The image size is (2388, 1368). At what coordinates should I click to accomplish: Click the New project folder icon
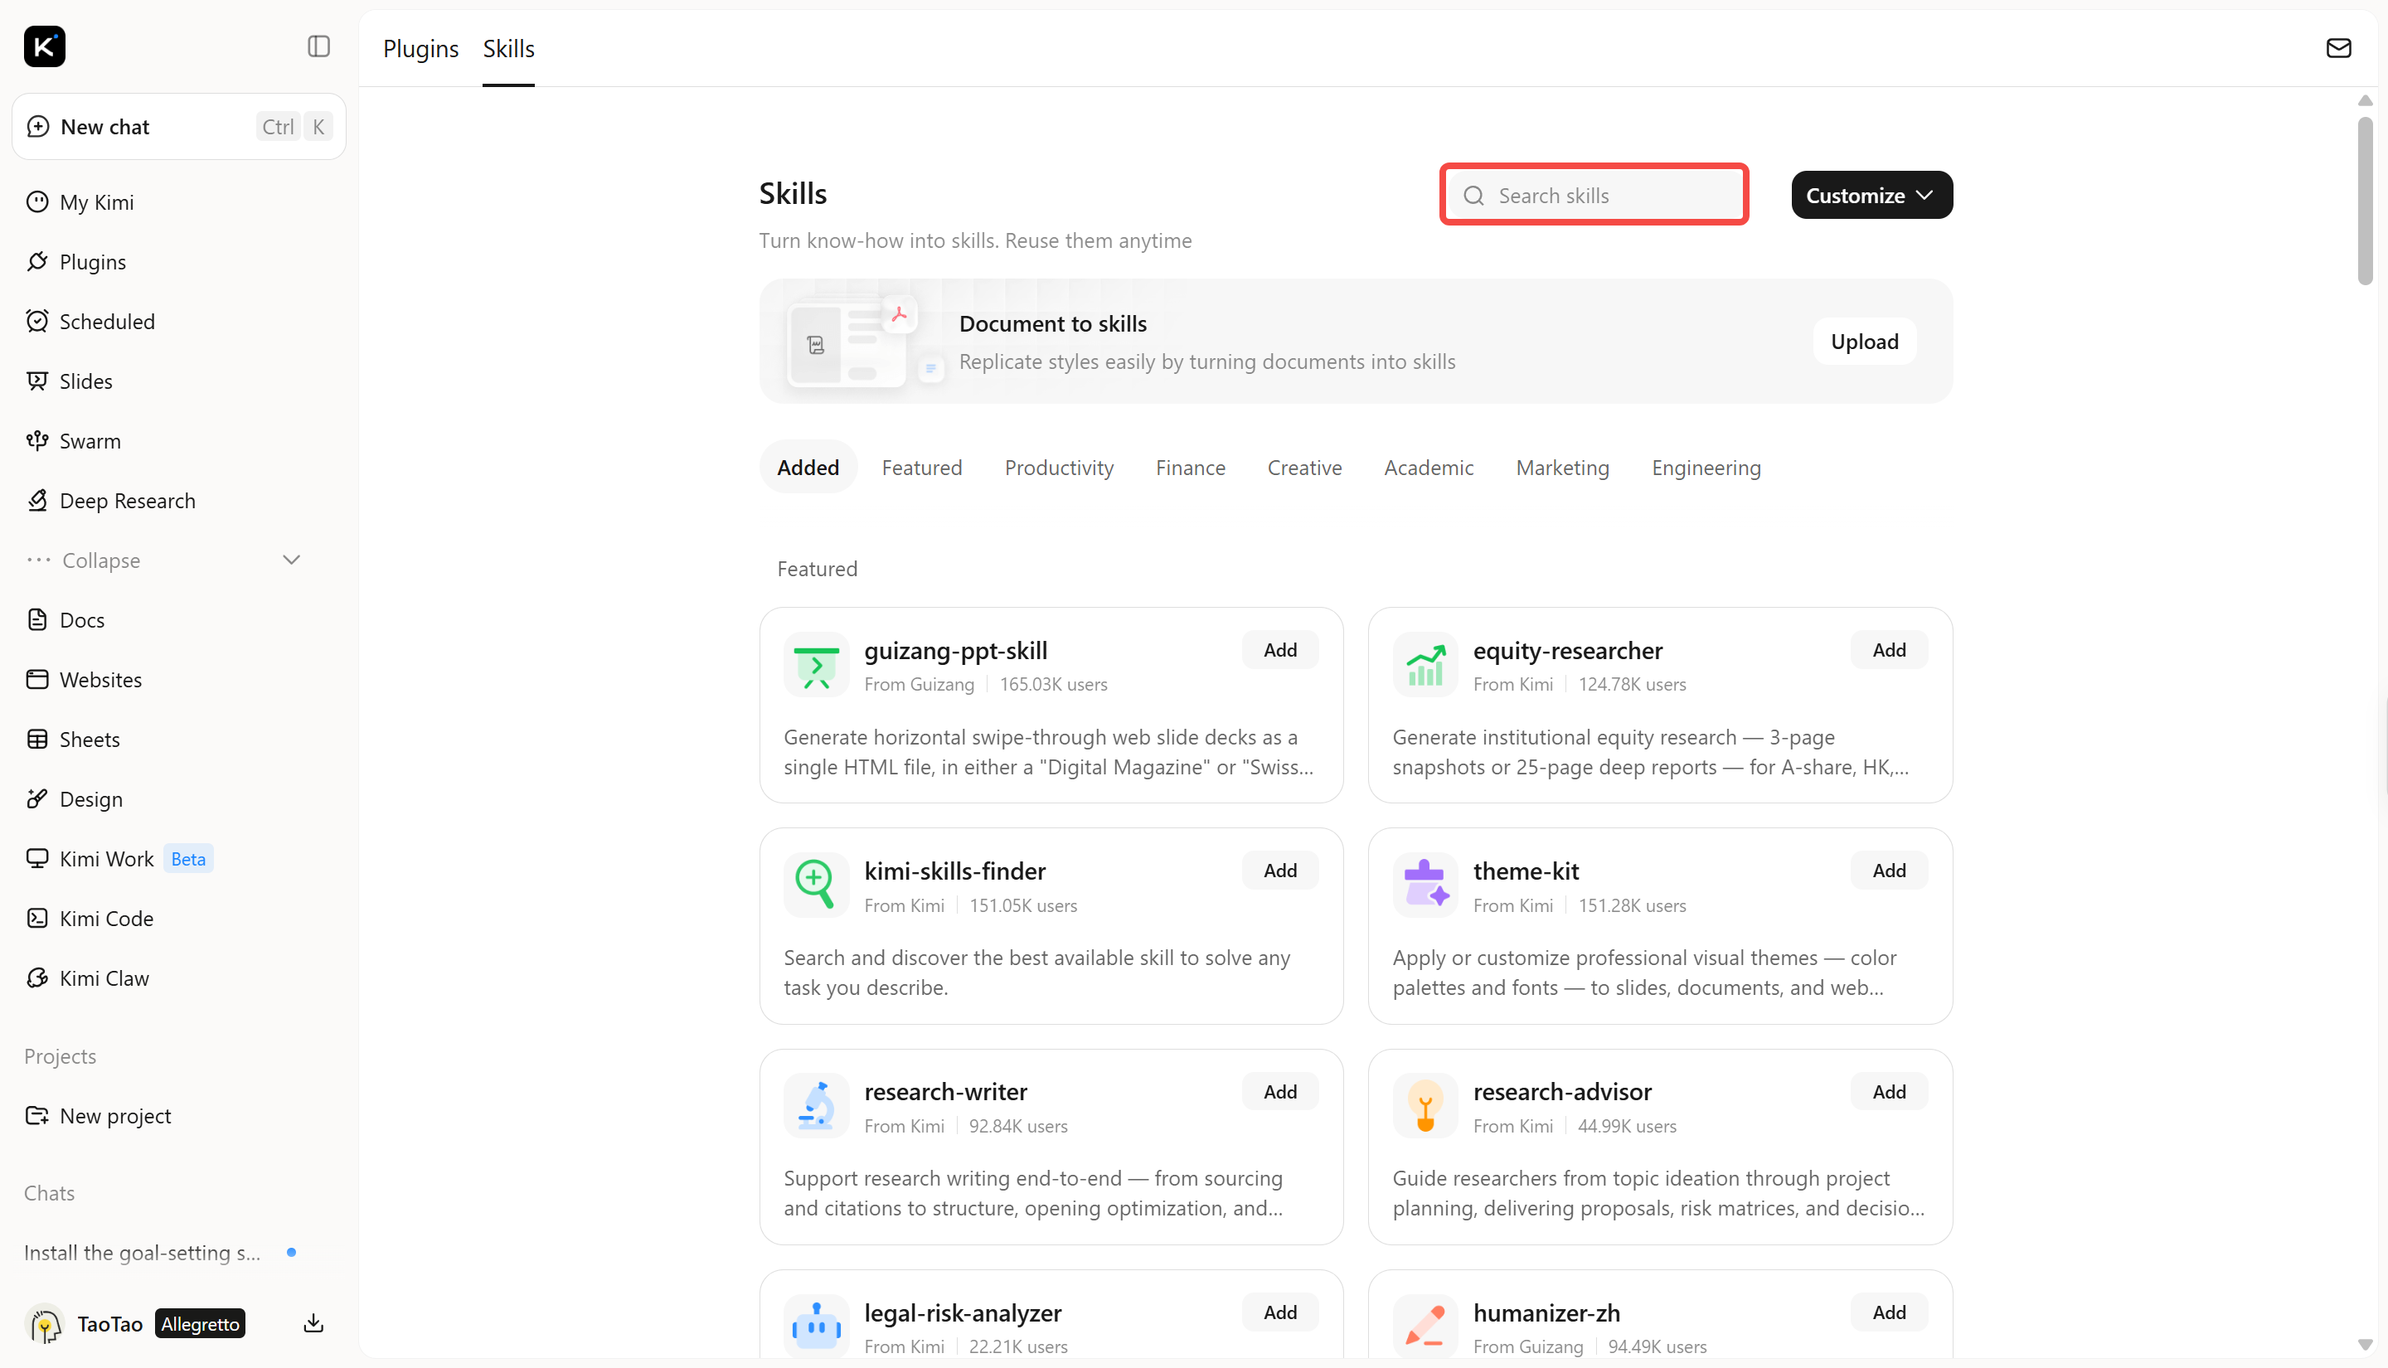[x=37, y=1115]
